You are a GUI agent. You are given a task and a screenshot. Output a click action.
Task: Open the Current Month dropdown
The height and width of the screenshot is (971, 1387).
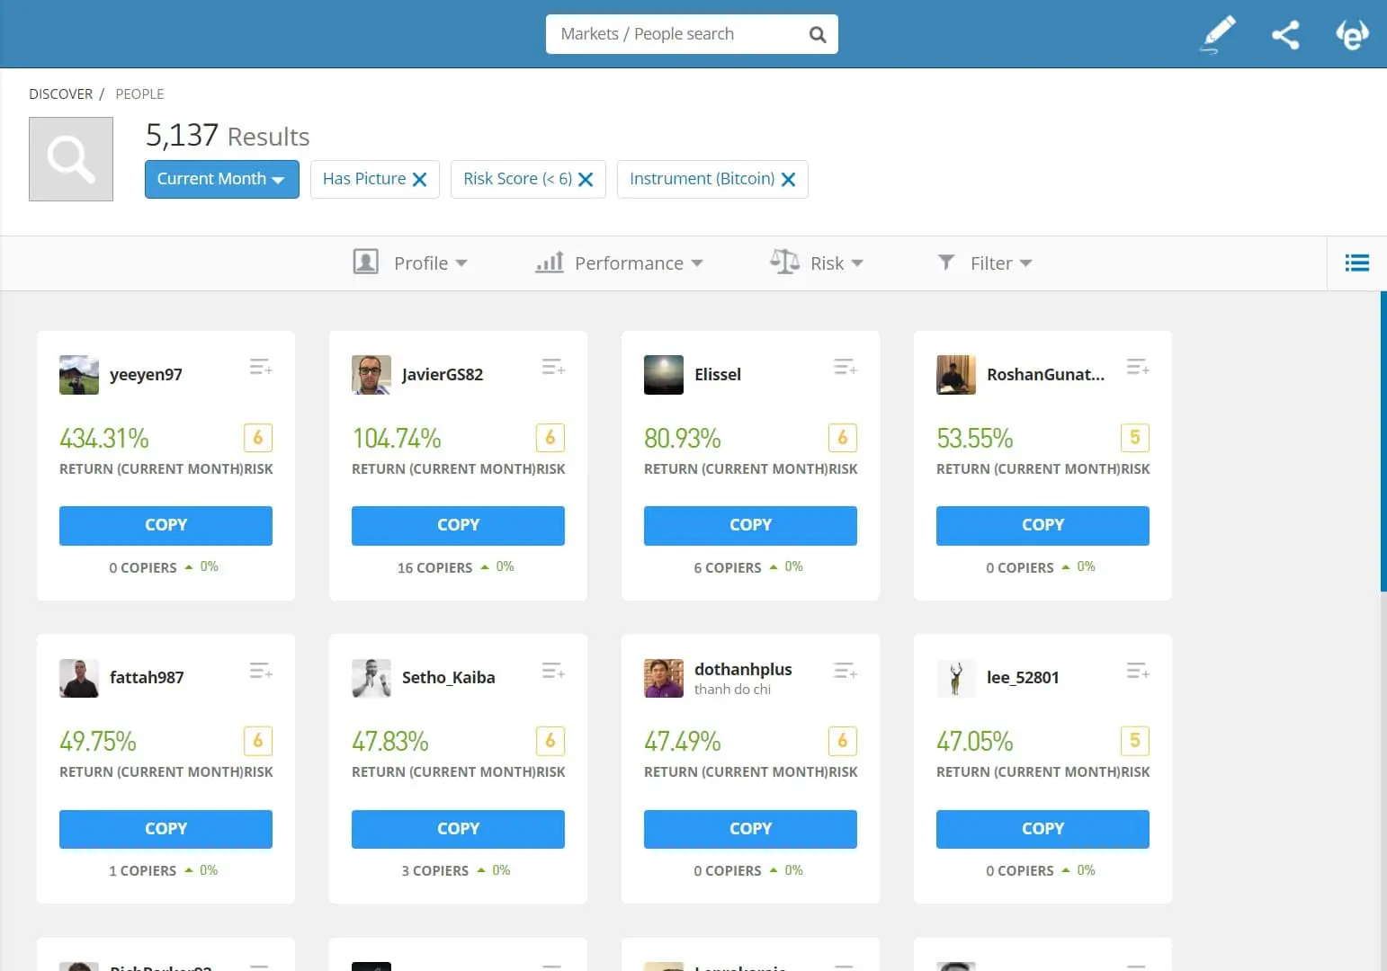[220, 179]
